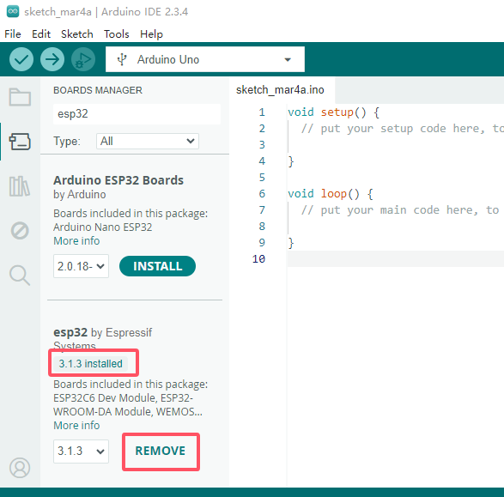Image resolution: width=504 pixels, height=497 pixels.
Task: Open the Tools menu
Action: click(117, 34)
